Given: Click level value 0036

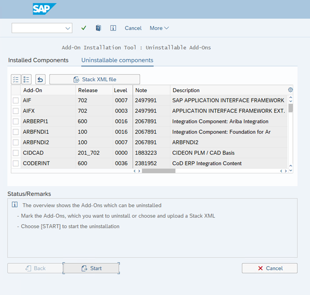Looking at the screenshot, I should coord(121,164).
